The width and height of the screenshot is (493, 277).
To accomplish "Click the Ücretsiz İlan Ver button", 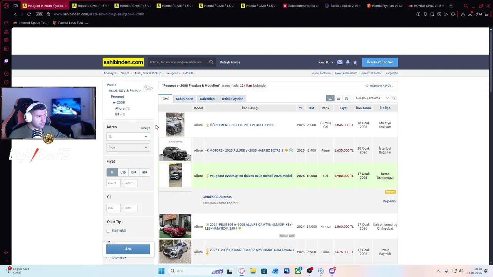I will pos(380,62).
